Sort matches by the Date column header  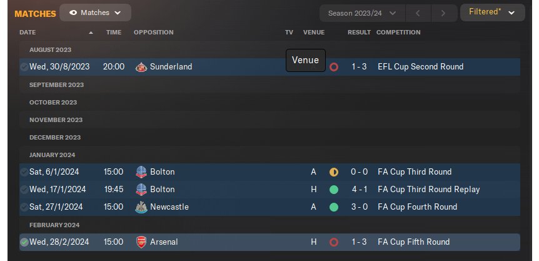click(28, 33)
